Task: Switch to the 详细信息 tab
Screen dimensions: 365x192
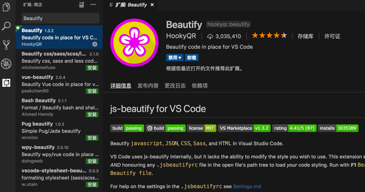Action: point(120,86)
